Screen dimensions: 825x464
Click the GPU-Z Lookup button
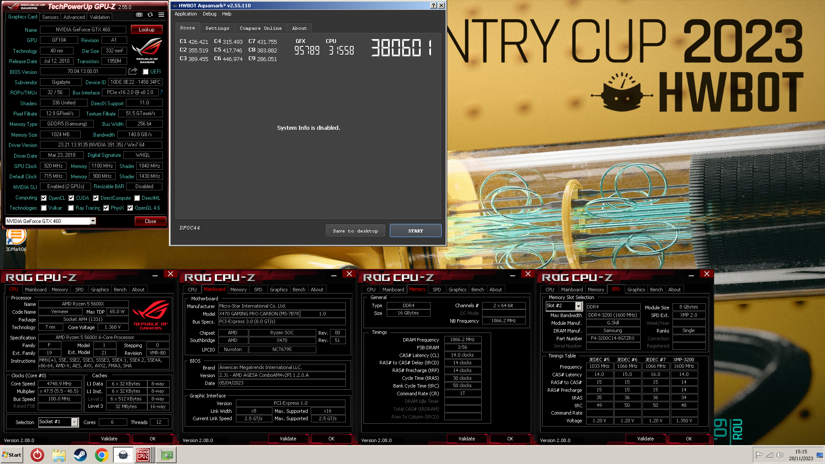(147, 30)
